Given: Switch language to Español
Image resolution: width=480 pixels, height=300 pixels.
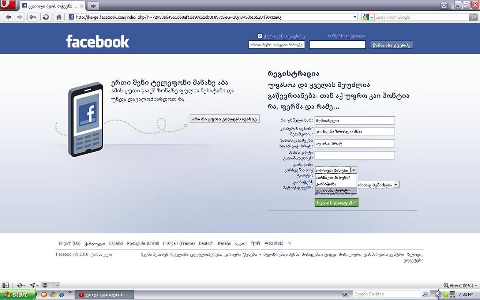Looking at the screenshot, I should point(116,243).
